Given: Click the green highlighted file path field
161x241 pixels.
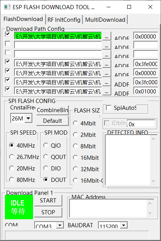Looking at the screenshot, I should coord(58,36).
